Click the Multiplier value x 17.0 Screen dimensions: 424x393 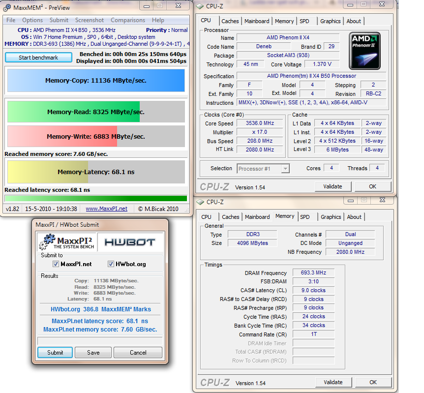260,132
